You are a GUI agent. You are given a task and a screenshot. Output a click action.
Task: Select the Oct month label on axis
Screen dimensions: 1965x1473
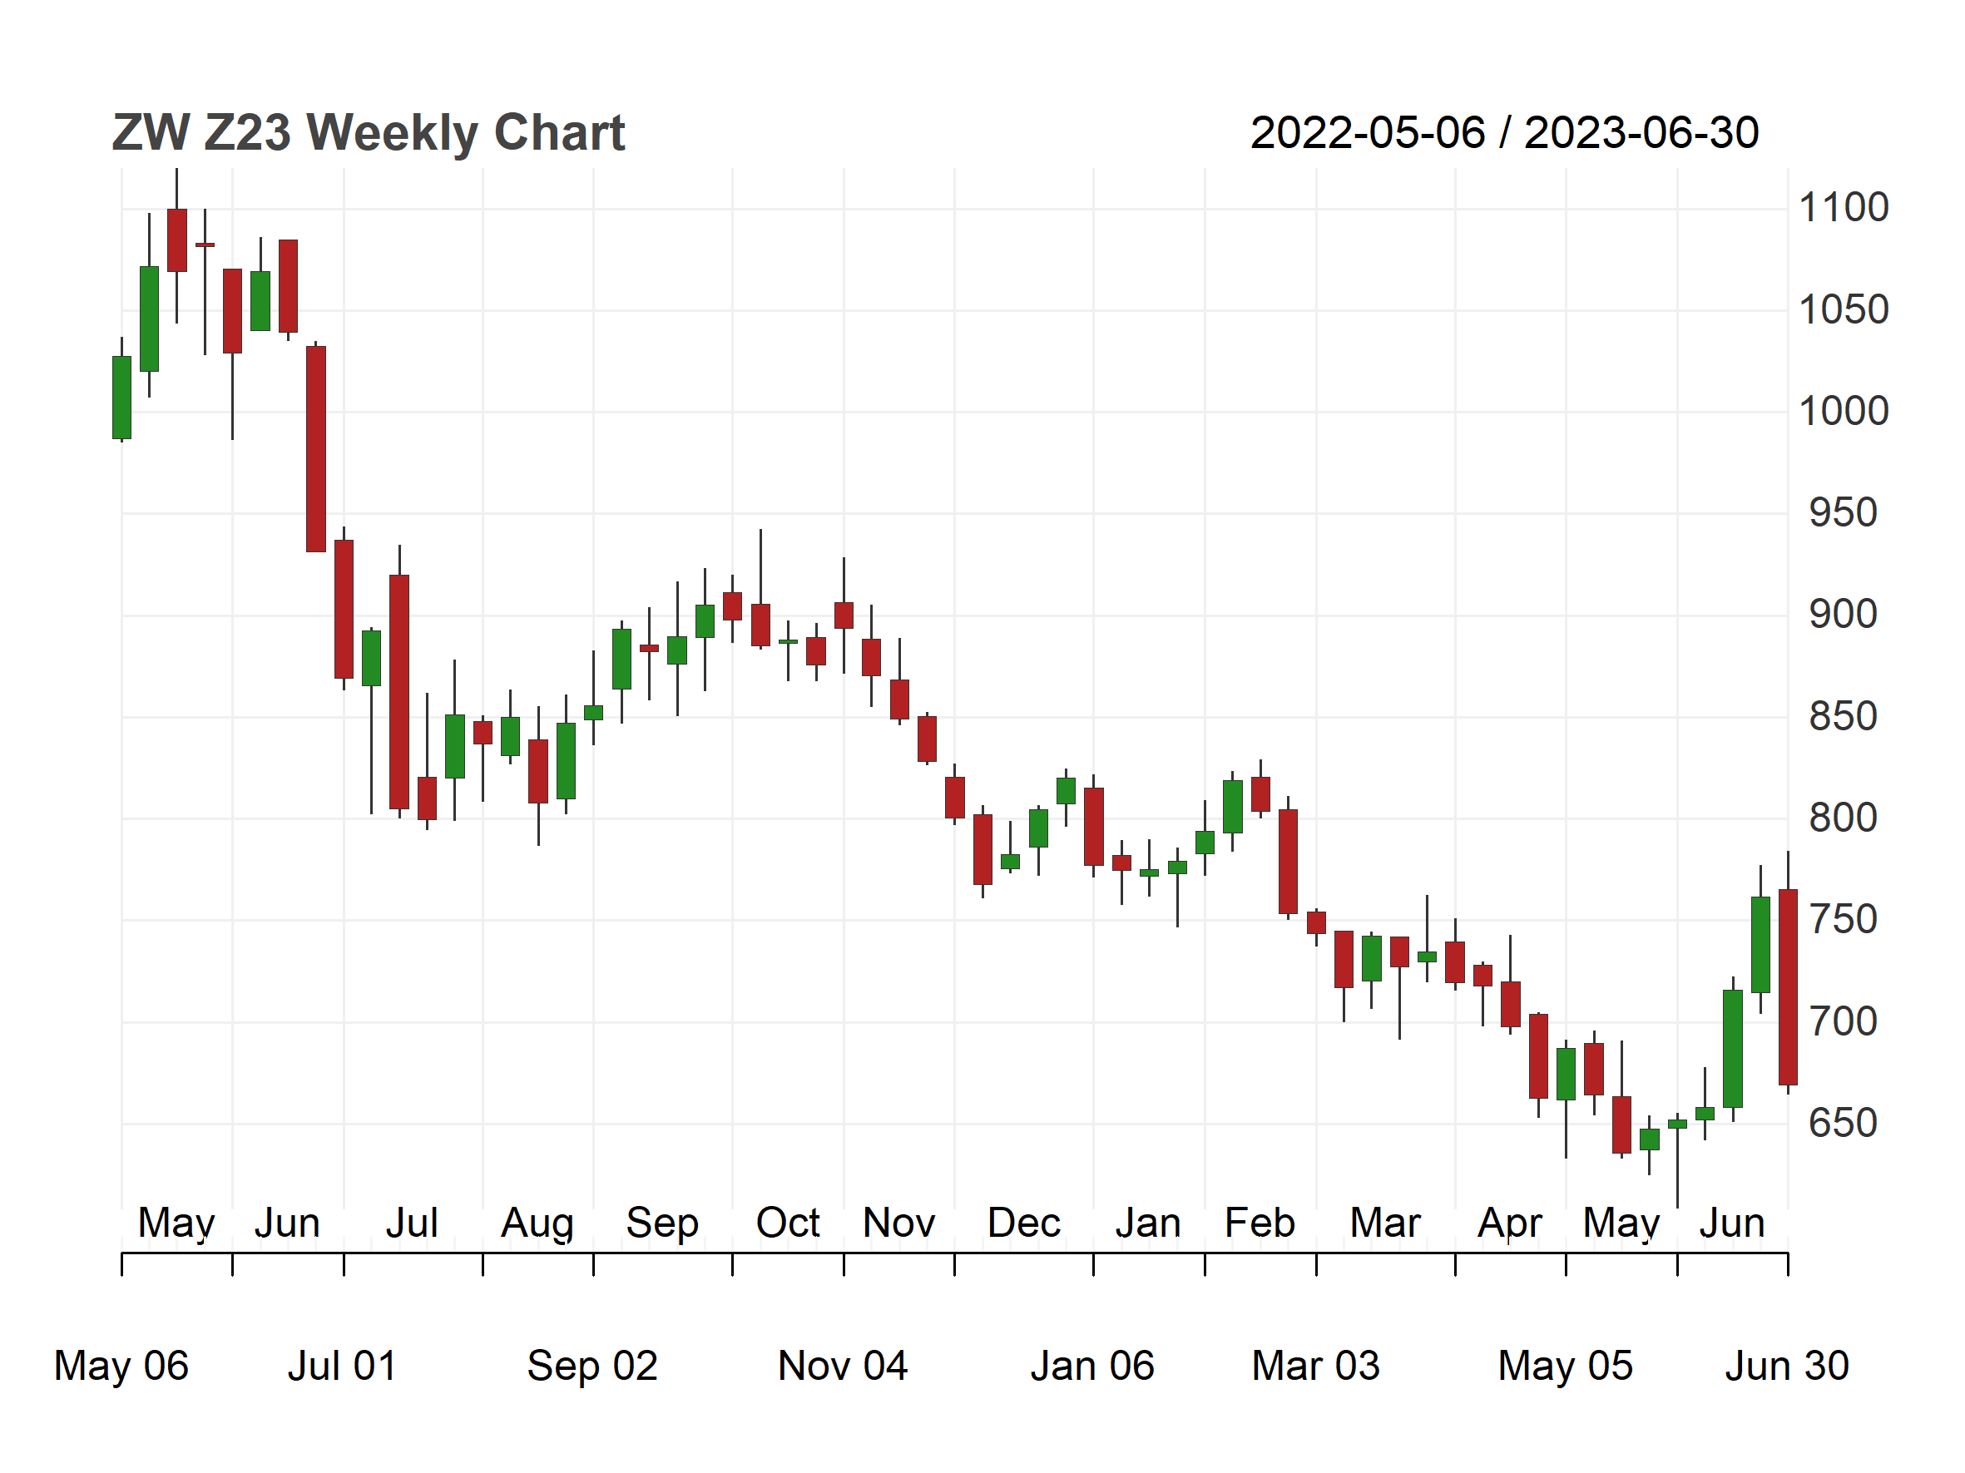pos(788,1223)
